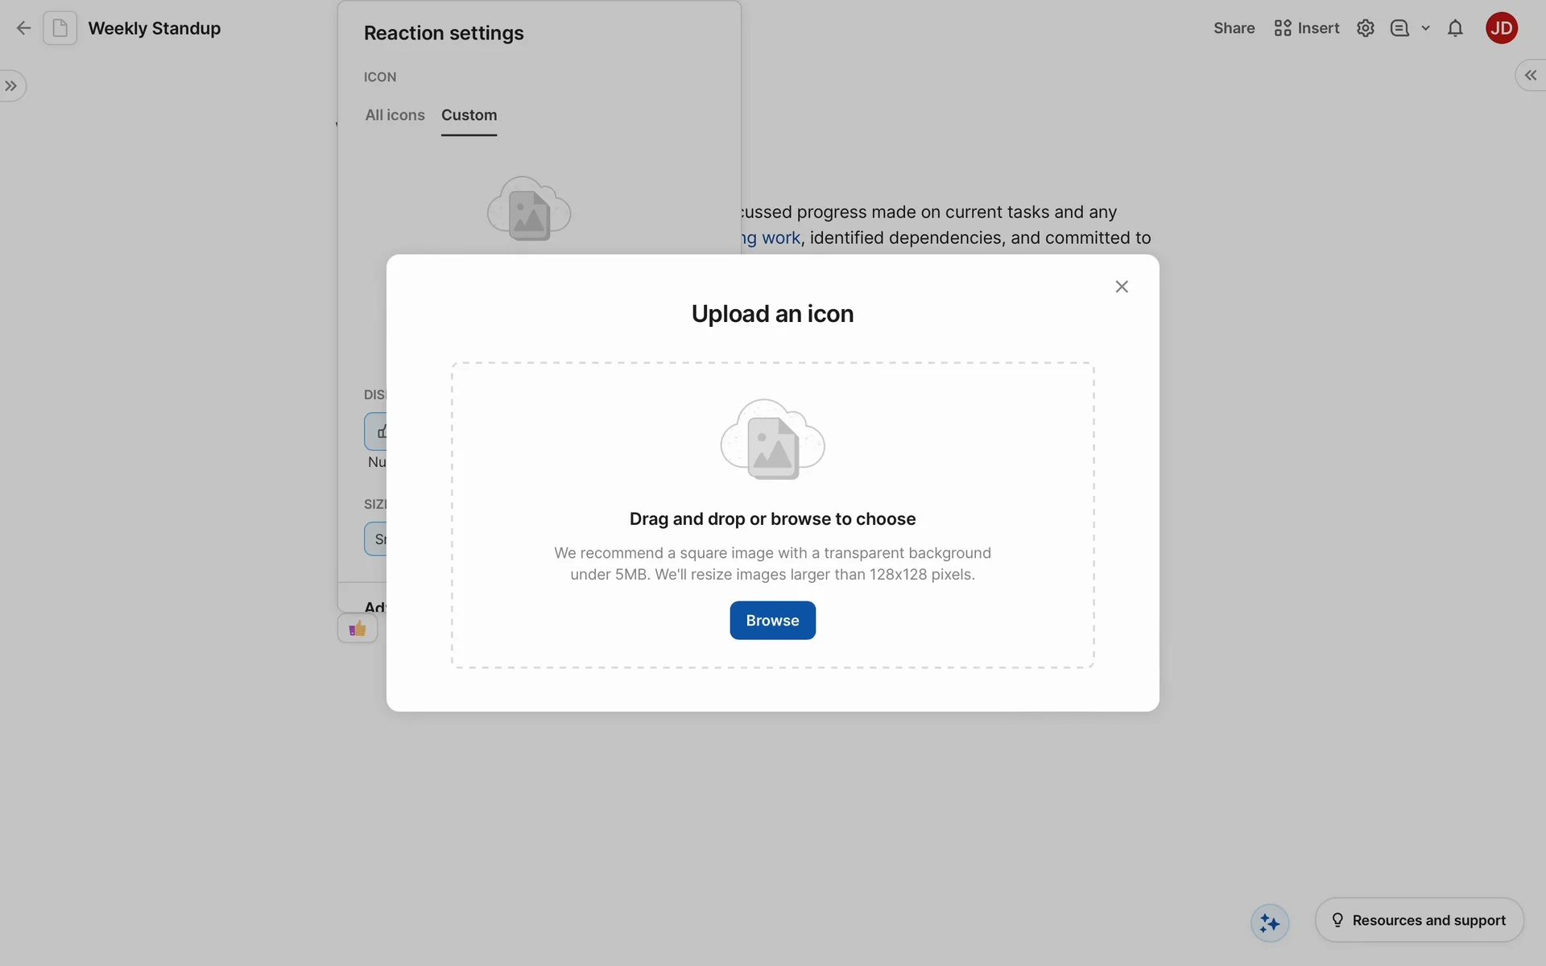Open the AI sparkle assistant button
This screenshot has width=1546, height=966.
(x=1270, y=923)
